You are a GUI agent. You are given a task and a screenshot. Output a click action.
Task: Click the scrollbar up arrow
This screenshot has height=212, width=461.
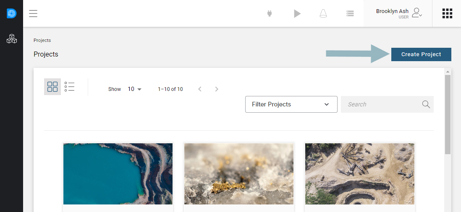click(448, 72)
